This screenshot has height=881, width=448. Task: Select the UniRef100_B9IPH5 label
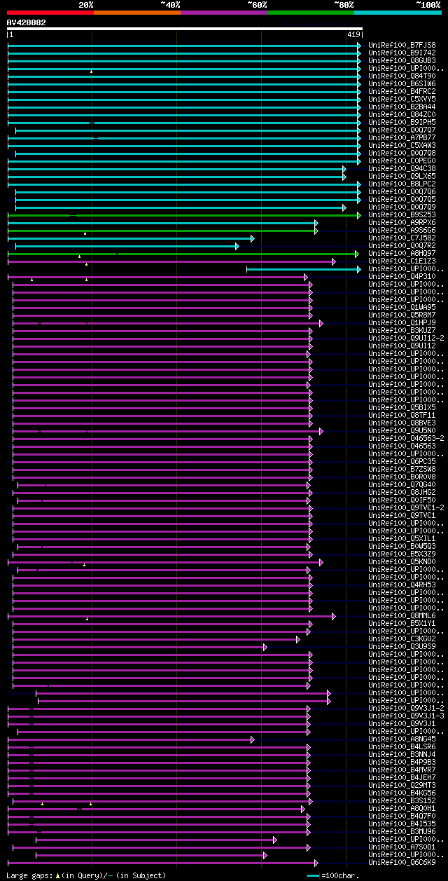402,122
